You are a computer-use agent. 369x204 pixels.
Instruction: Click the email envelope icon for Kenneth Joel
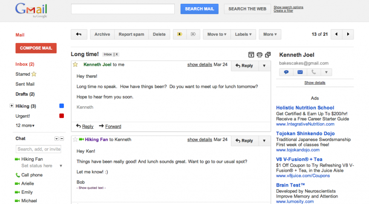(300, 72)
